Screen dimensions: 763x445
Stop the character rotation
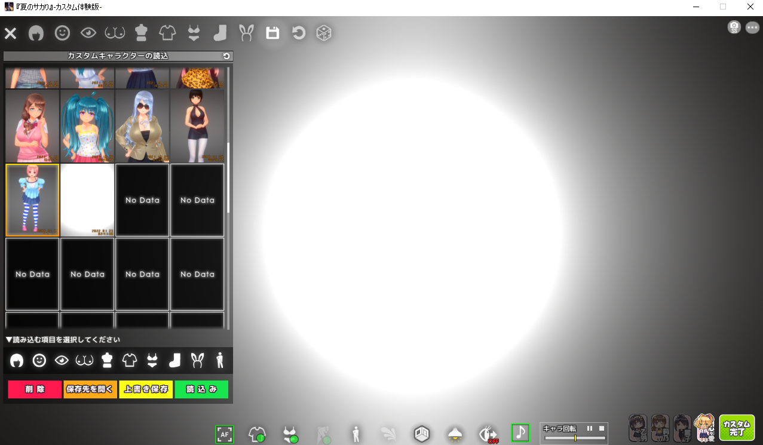[x=602, y=428]
